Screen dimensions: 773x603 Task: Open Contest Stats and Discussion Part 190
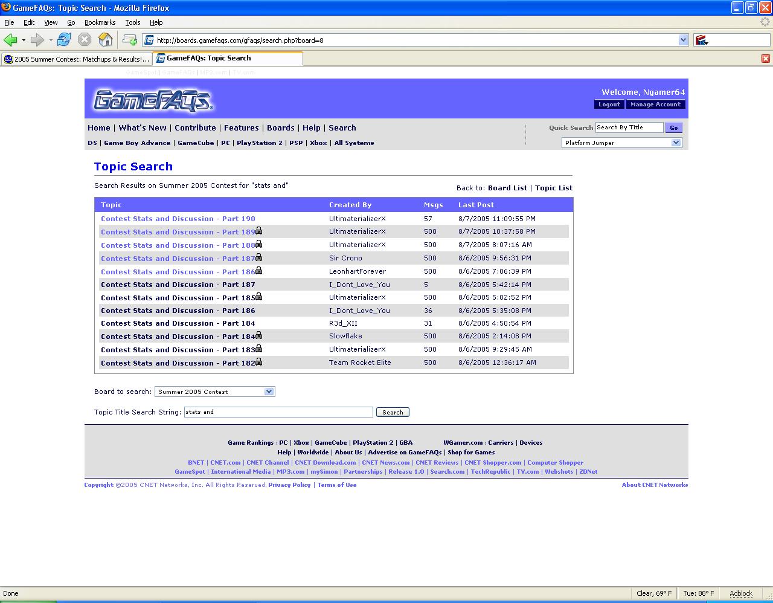click(178, 219)
